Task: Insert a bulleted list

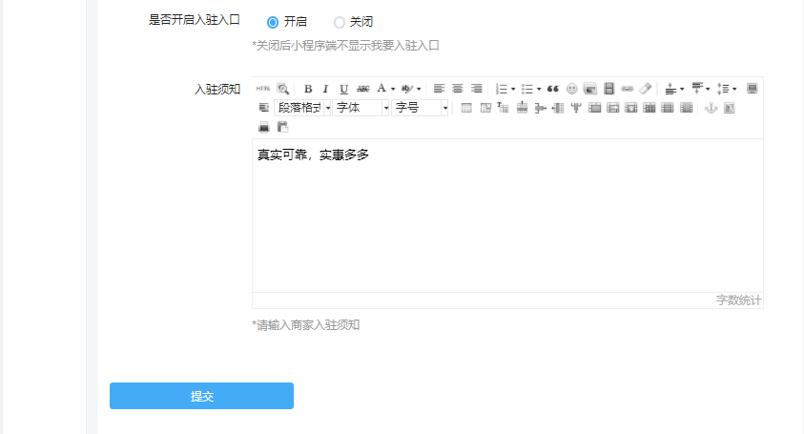Action: pyautogui.click(x=526, y=89)
